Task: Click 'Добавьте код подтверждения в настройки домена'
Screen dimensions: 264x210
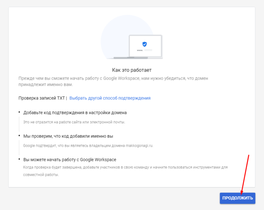Action: click(x=75, y=113)
